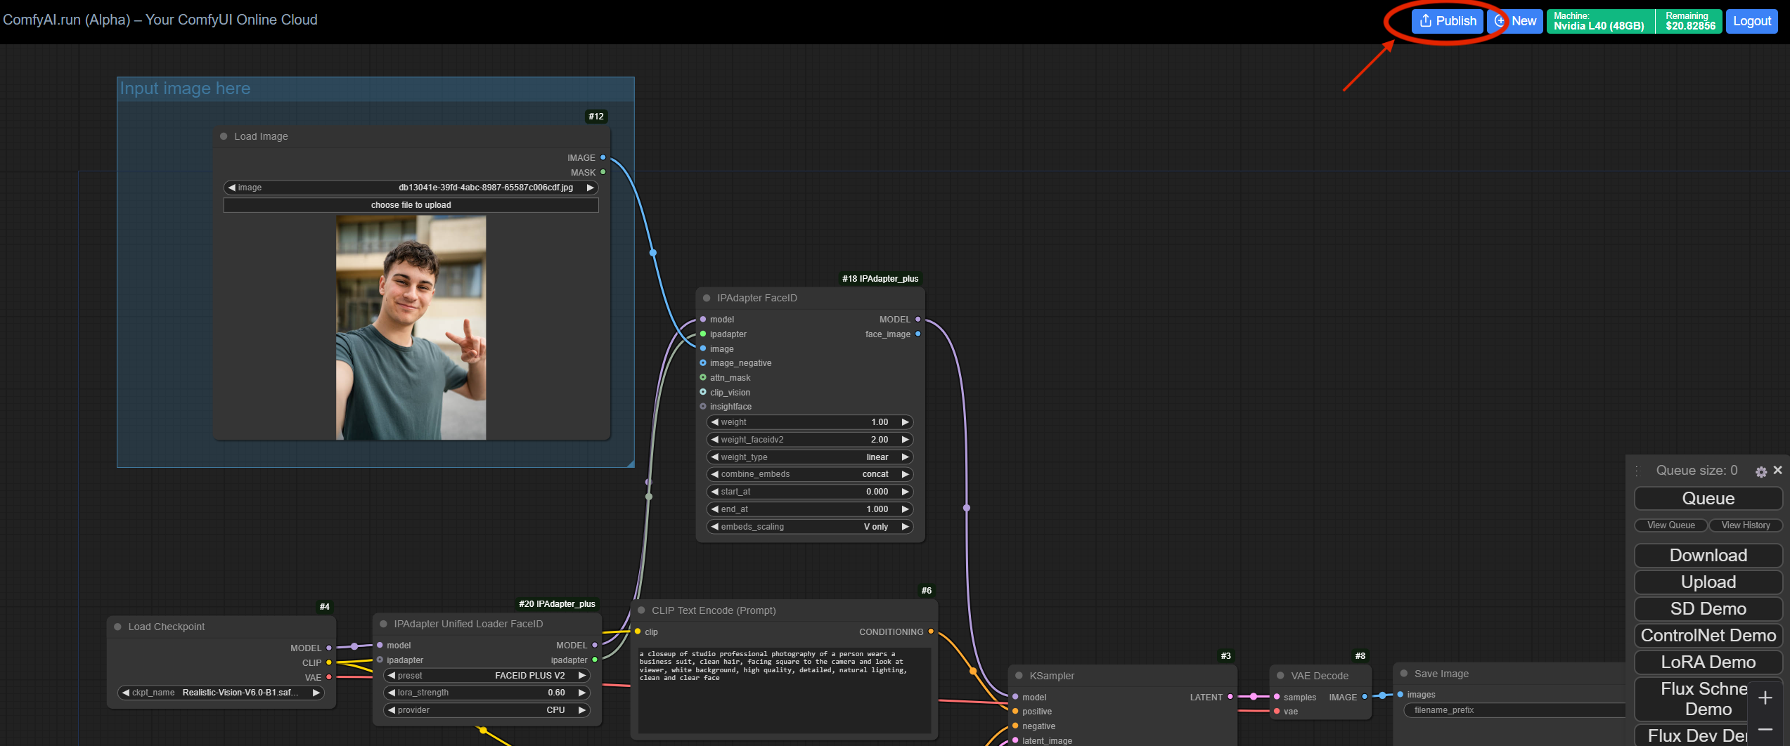This screenshot has height=746, width=1790.
Task: Click the IMAGE output port on Load Image
Action: tap(603, 158)
